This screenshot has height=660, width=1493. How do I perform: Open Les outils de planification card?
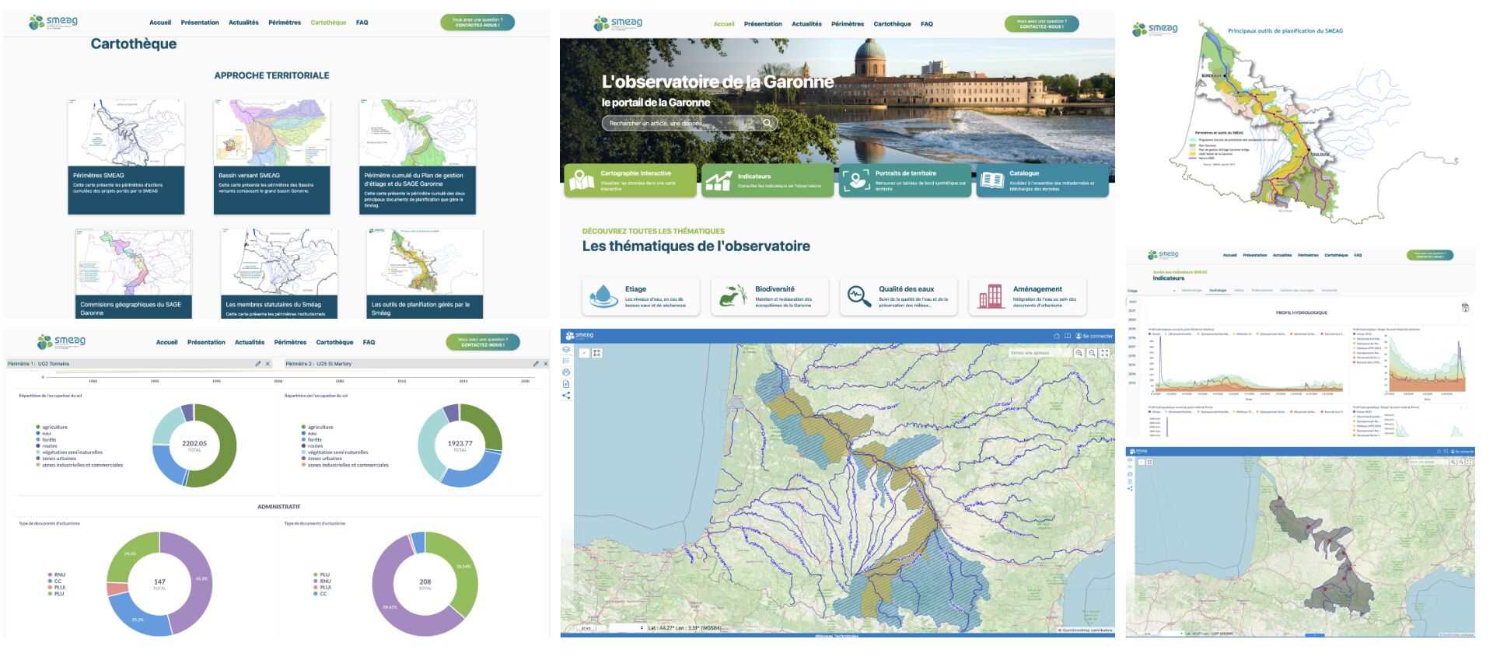(x=425, y=274)
